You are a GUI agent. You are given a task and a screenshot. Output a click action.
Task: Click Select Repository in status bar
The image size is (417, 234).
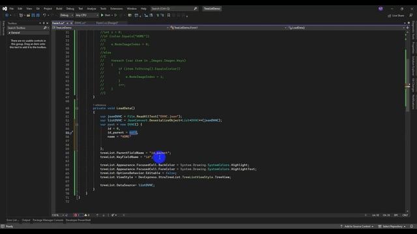click(392, 227)
